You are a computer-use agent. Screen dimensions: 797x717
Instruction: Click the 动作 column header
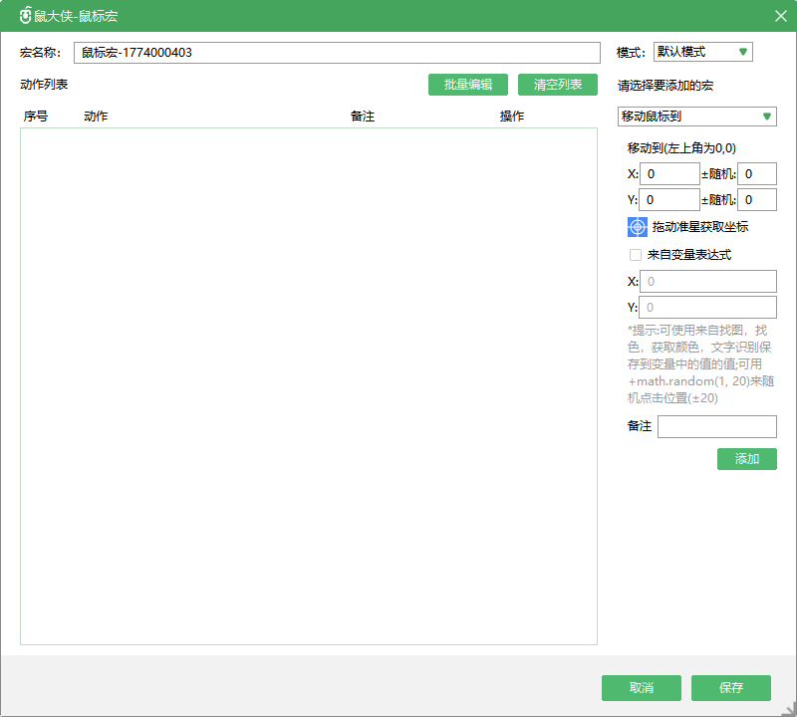pos(96,117)
